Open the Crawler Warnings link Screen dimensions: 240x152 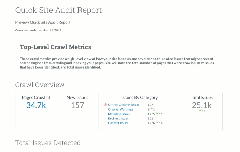[120, 109]
